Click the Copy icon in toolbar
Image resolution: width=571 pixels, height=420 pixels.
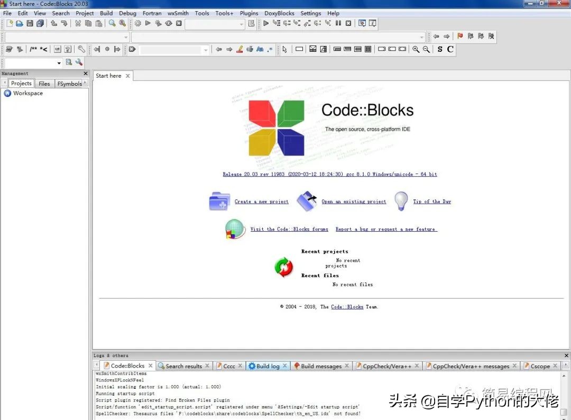click(88, 23)
